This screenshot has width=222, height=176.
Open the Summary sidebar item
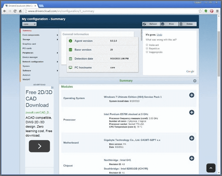tap(27, 31)
